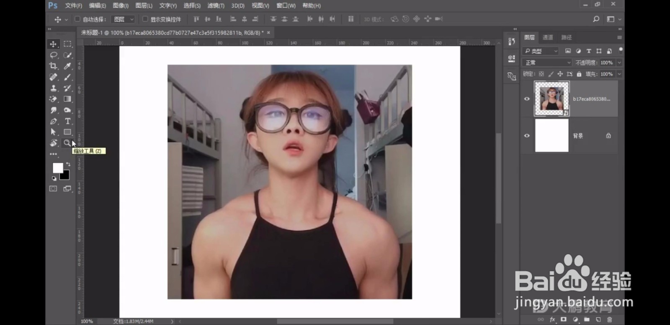Select the Rectangular Marquee tool
This screenshot has width=670, height=325.
point(67,44)
